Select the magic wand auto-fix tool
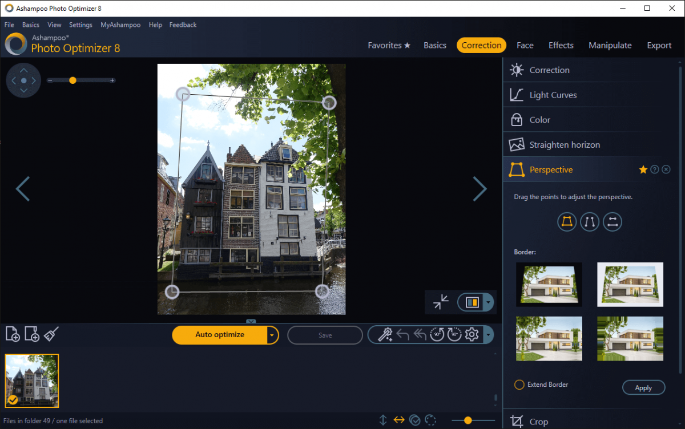Screen dimensions: 685x429 click(385, 334)
